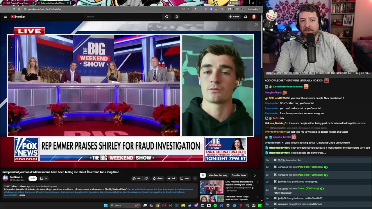Open new Chrome tab with plus
Image resolution: width=372 pixels, height=209 pixels.
pos(73,3)
